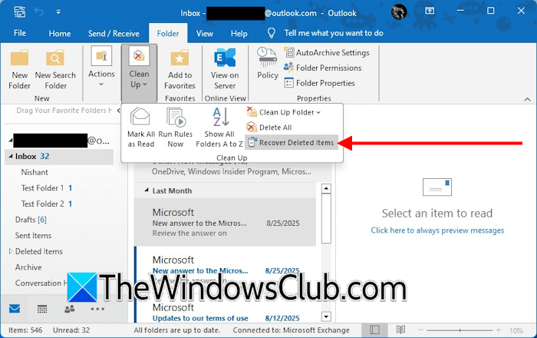Switch to Send / Receive tab
This screenshot has height=338, width=537.
click(114, 33)
